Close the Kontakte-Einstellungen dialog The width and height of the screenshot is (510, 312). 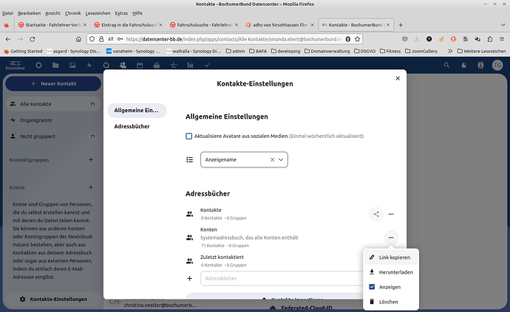(398, 78)
